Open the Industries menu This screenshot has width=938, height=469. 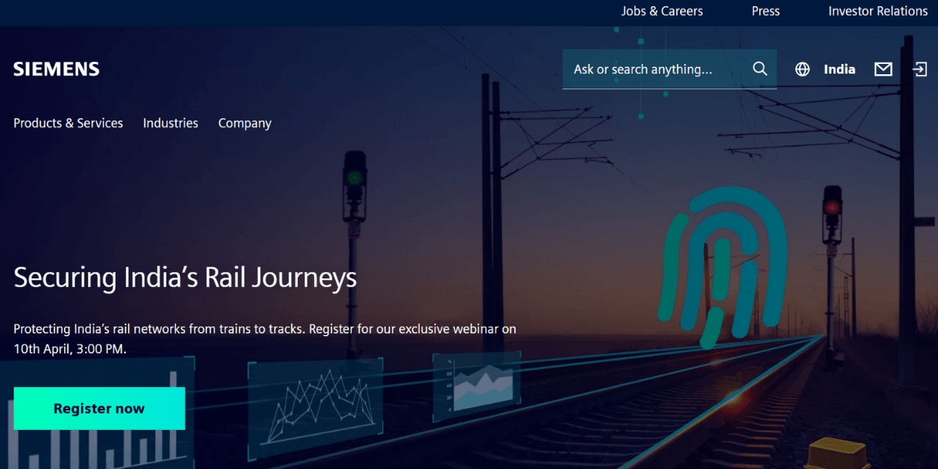[170, 123]
